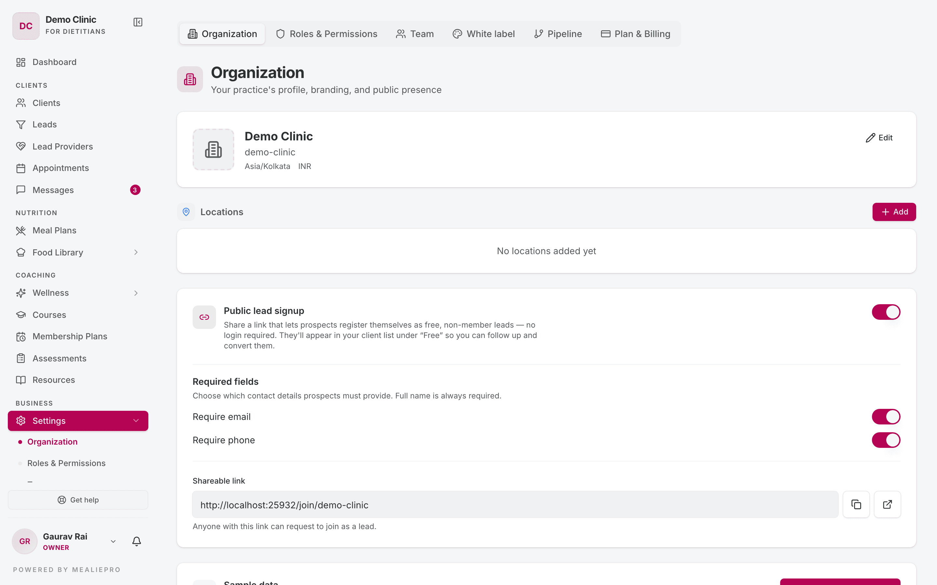Expand Food Library submenu

(136, 252)
